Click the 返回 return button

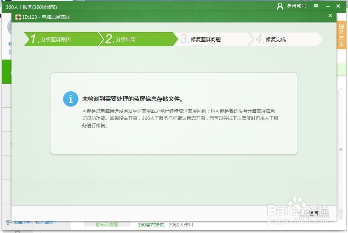point(314,214)
